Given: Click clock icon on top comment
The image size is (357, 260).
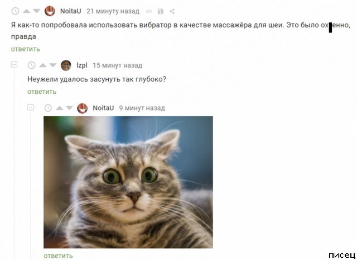Looking at the screenshot, I should pyautogui.click(x=15, y=11).
